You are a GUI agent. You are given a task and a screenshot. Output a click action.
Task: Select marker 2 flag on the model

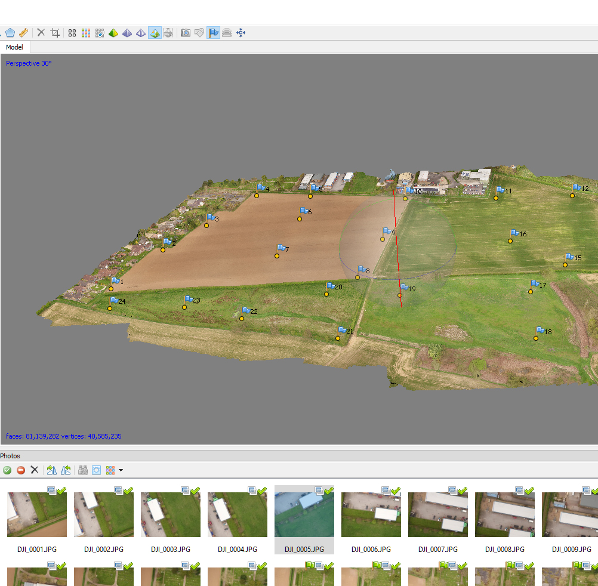167,242
